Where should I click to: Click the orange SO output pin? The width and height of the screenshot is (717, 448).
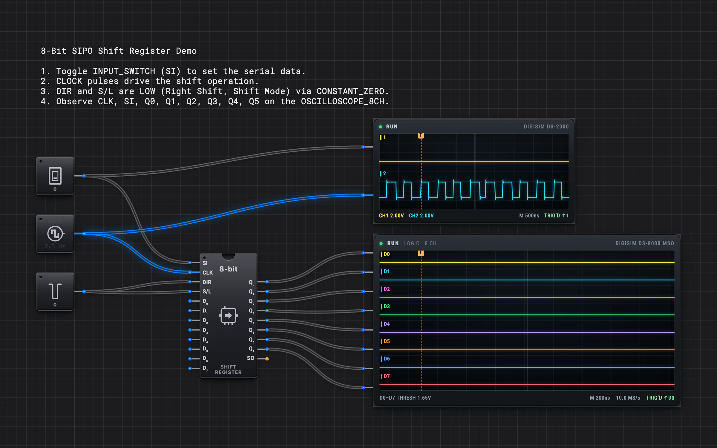click(x=267, y=359)
